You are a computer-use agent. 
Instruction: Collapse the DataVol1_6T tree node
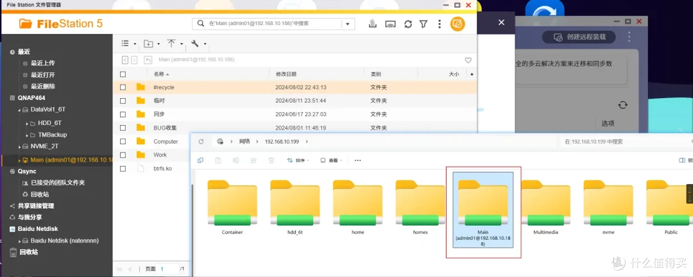pos(19,110)
